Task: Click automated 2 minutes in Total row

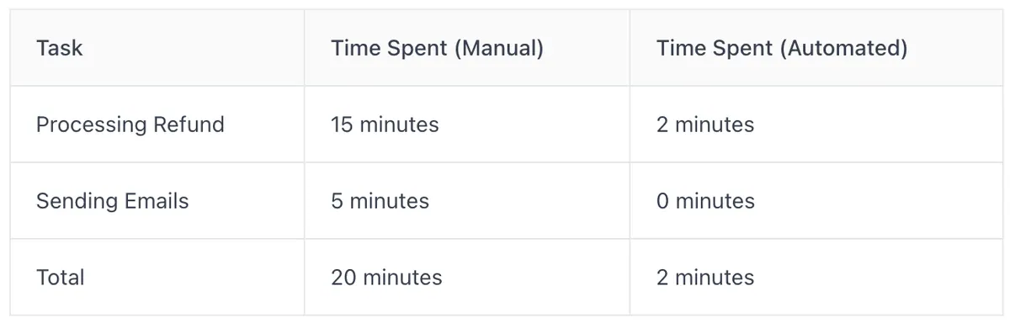Action: pyautogui.click(x=705, y=277)
